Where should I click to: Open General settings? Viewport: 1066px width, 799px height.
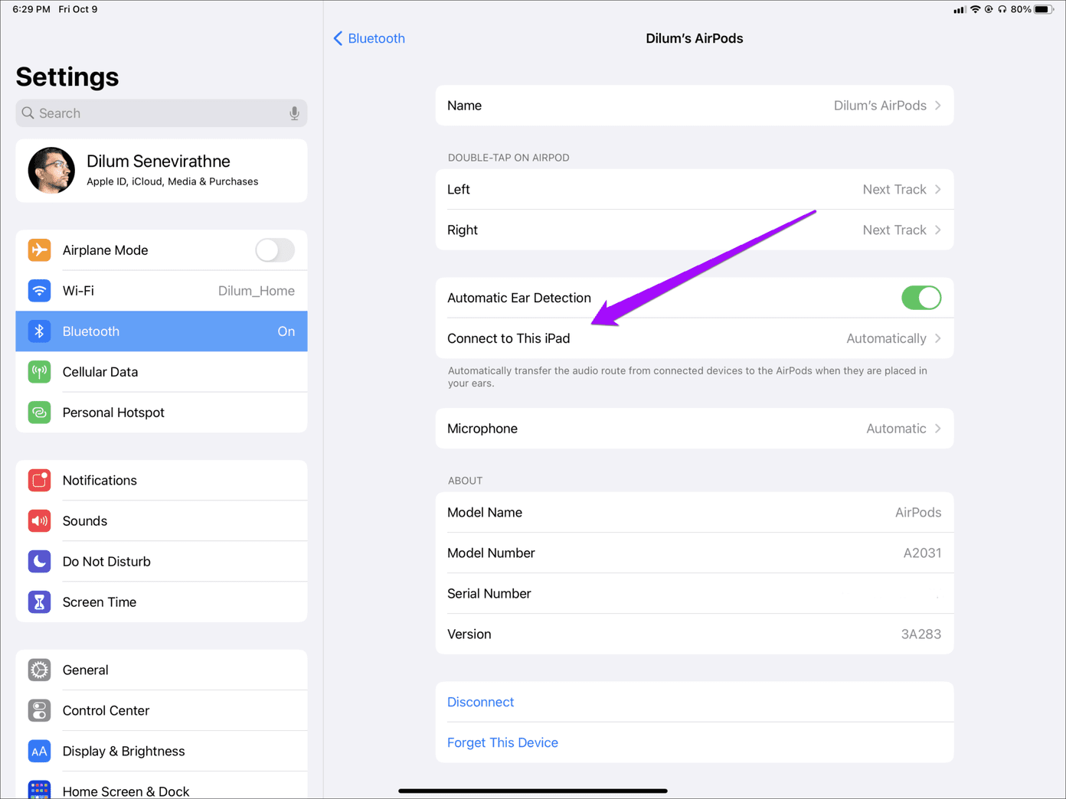162,670
